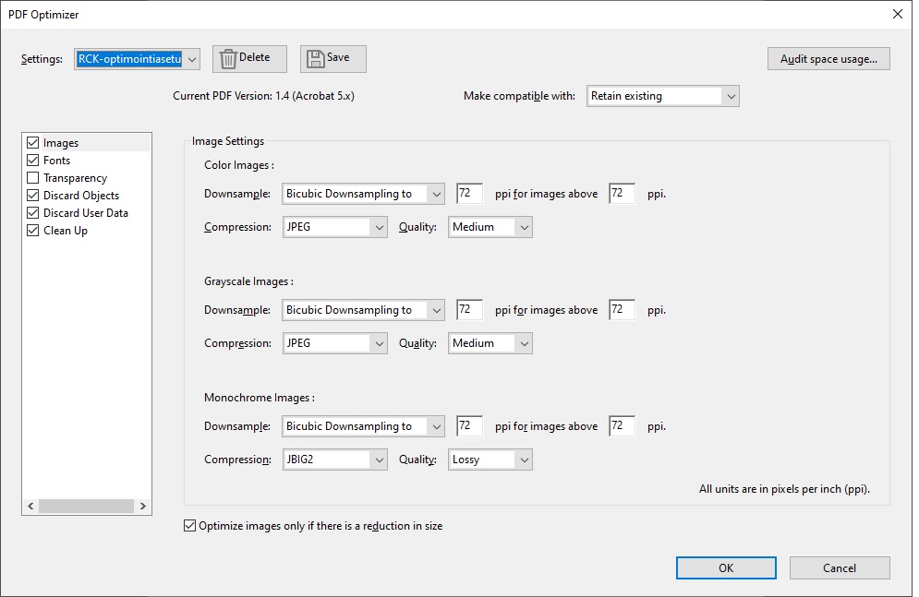Disable the Discard Objects checkbox
The height and width of the screenshot is (597, 919).
pyautogui.click(x=32, y=195)
